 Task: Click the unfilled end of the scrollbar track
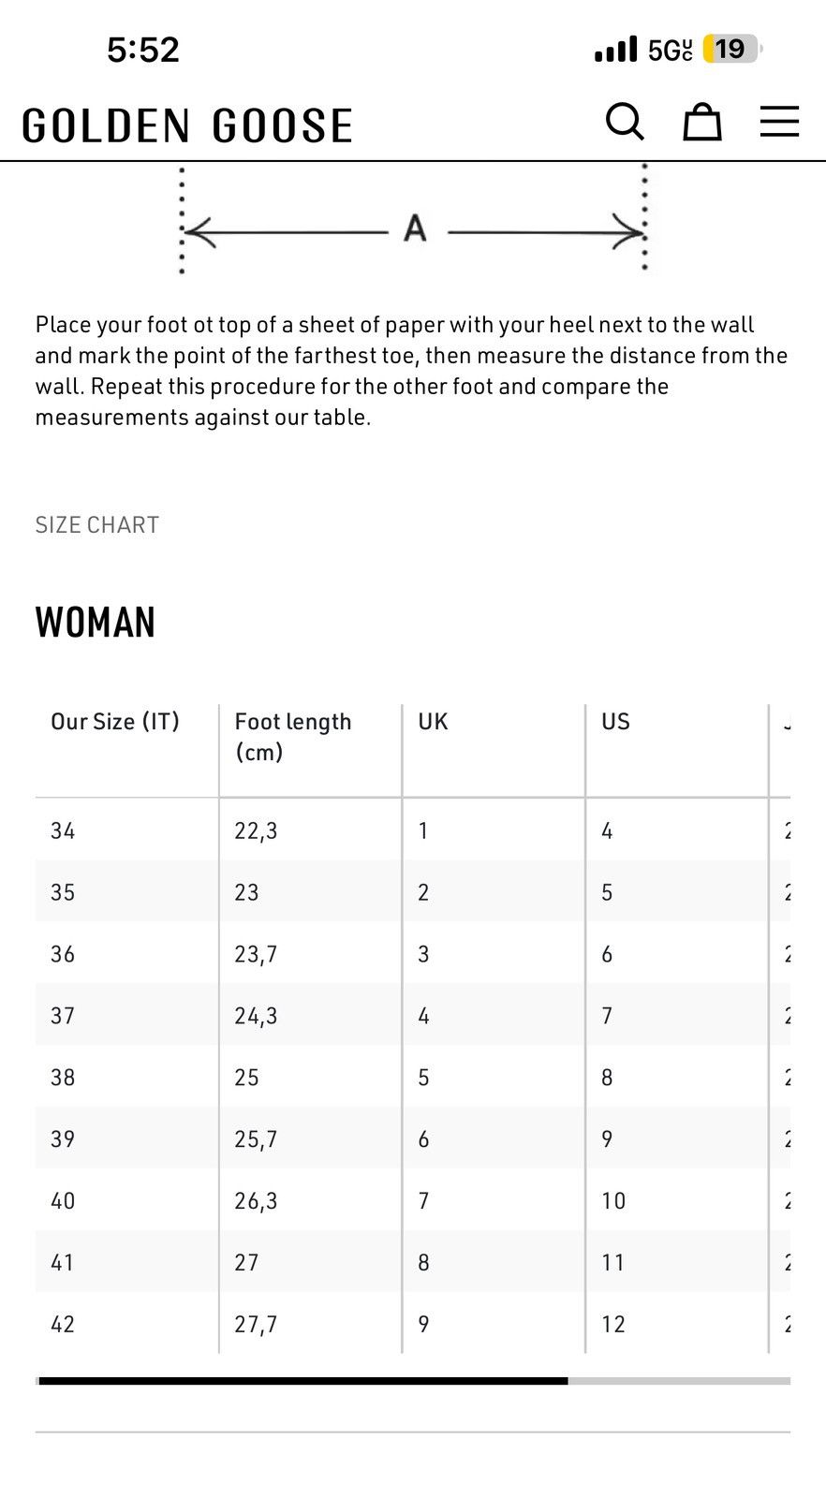(x=679, y=1381)
